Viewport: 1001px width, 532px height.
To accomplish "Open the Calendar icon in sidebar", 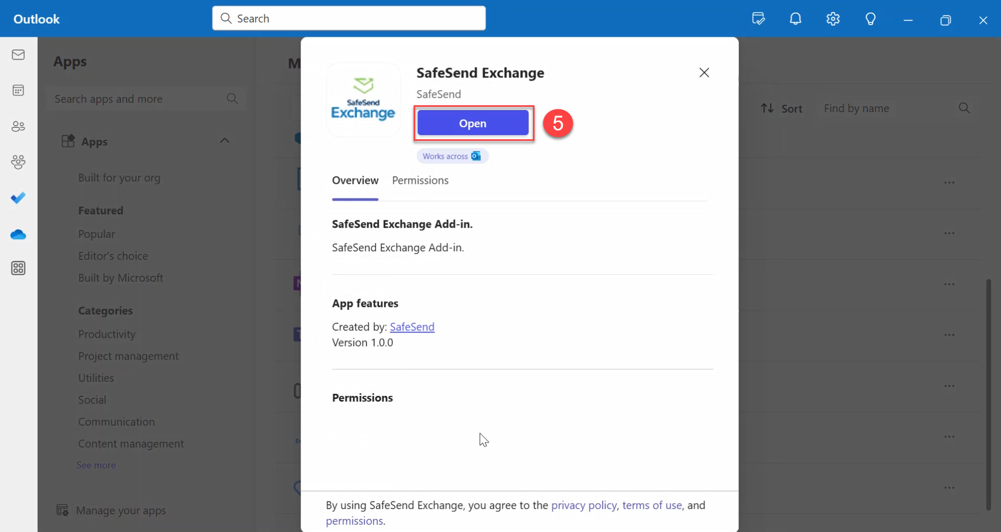I will coord(18,90).
